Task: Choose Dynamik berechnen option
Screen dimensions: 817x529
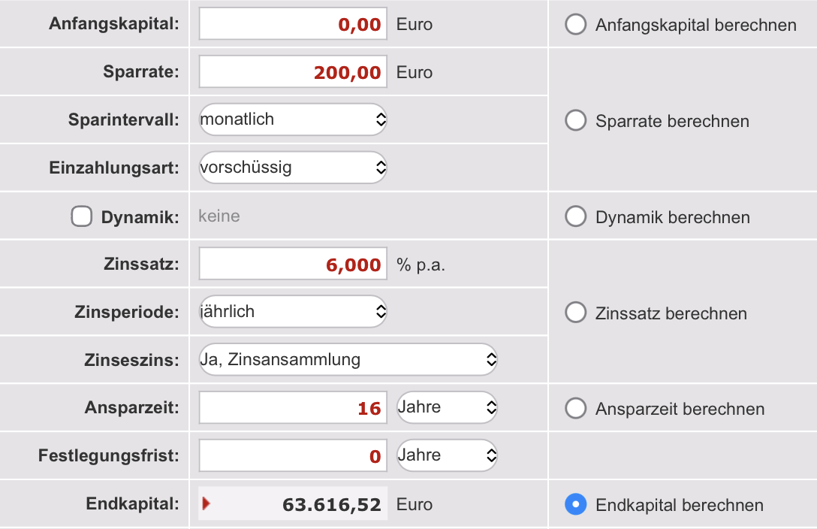Action: (576, 216)
